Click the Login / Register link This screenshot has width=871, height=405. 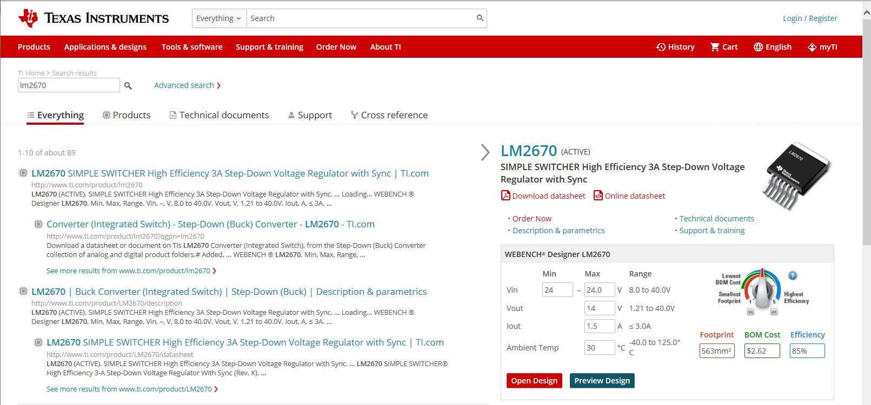point(810,18)
